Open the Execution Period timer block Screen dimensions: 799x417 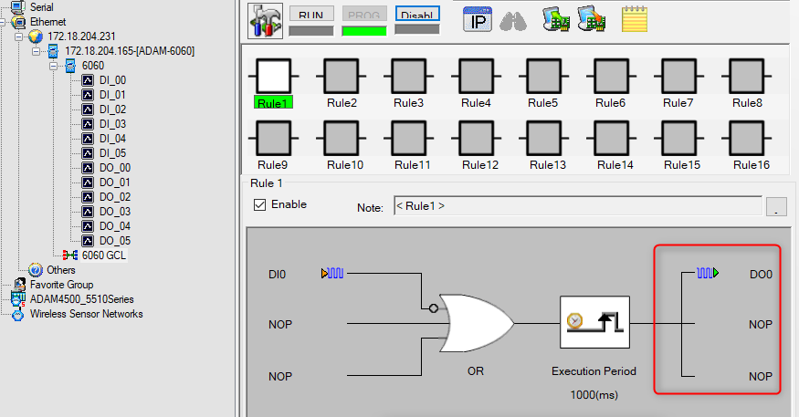pos(594,322)
